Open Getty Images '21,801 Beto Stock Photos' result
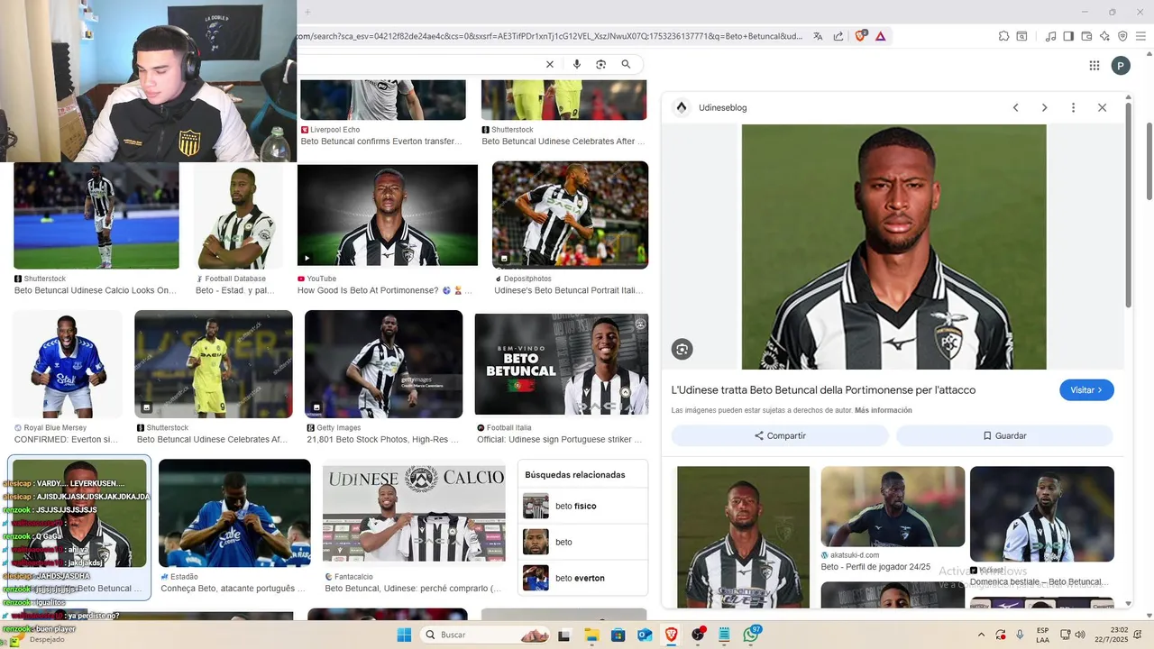Image resolution: width=1154 pixels, height=649 pixels. click(383, 364)
